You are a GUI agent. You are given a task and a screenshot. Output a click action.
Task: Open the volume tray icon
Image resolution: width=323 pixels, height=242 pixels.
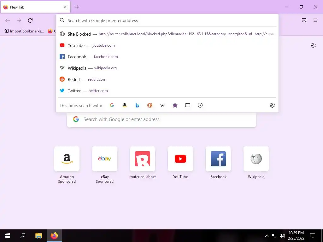tap(282, 236)
